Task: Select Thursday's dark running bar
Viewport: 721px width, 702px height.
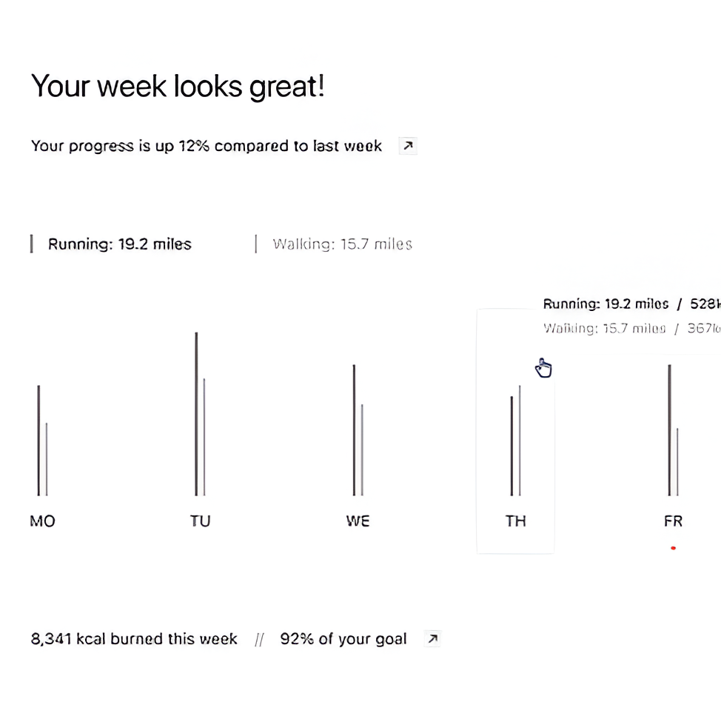Action: (x=512, y=446)
